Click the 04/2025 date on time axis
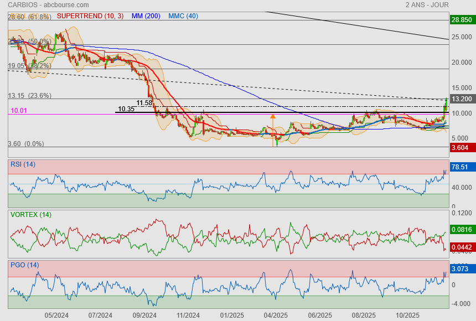This screenshot has width=476, height=321. (276, 314)
